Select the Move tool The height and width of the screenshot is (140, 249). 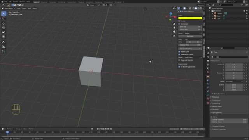pyautogui.click(x=4, y=23)
